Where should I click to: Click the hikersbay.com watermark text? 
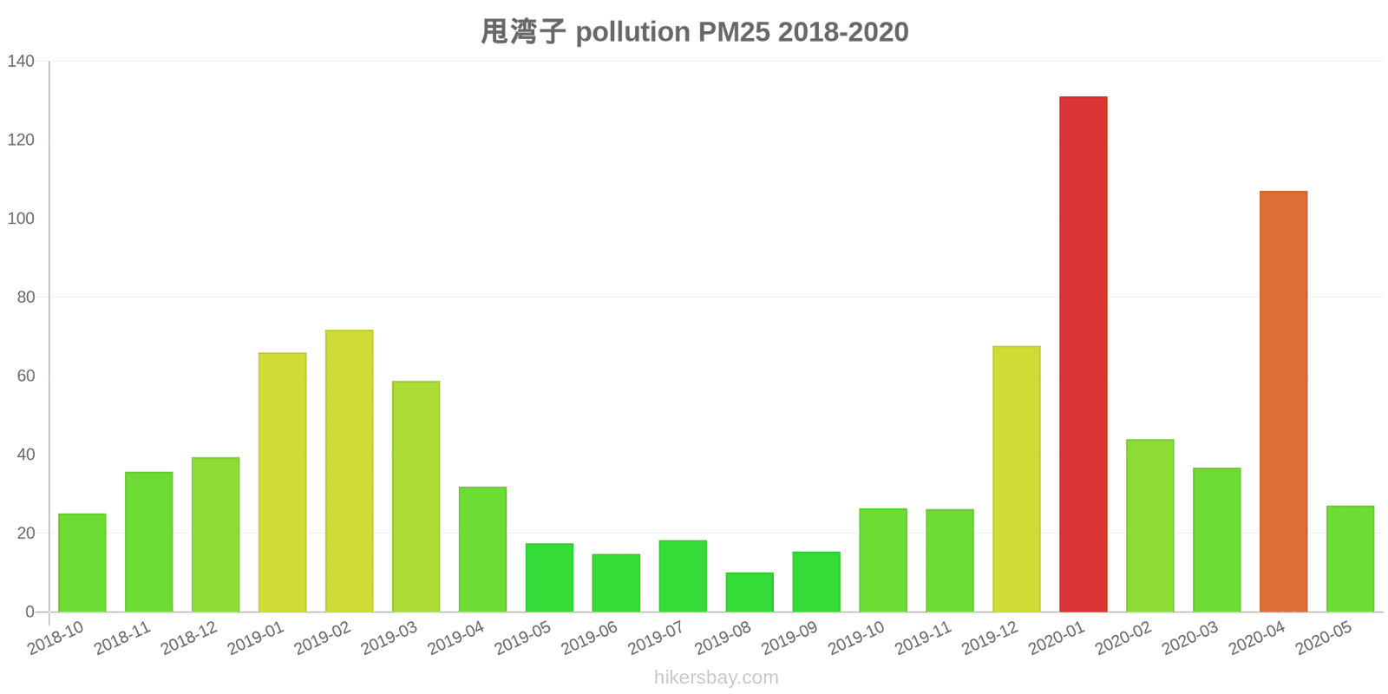pyautogui.click(x=717, y=678)
